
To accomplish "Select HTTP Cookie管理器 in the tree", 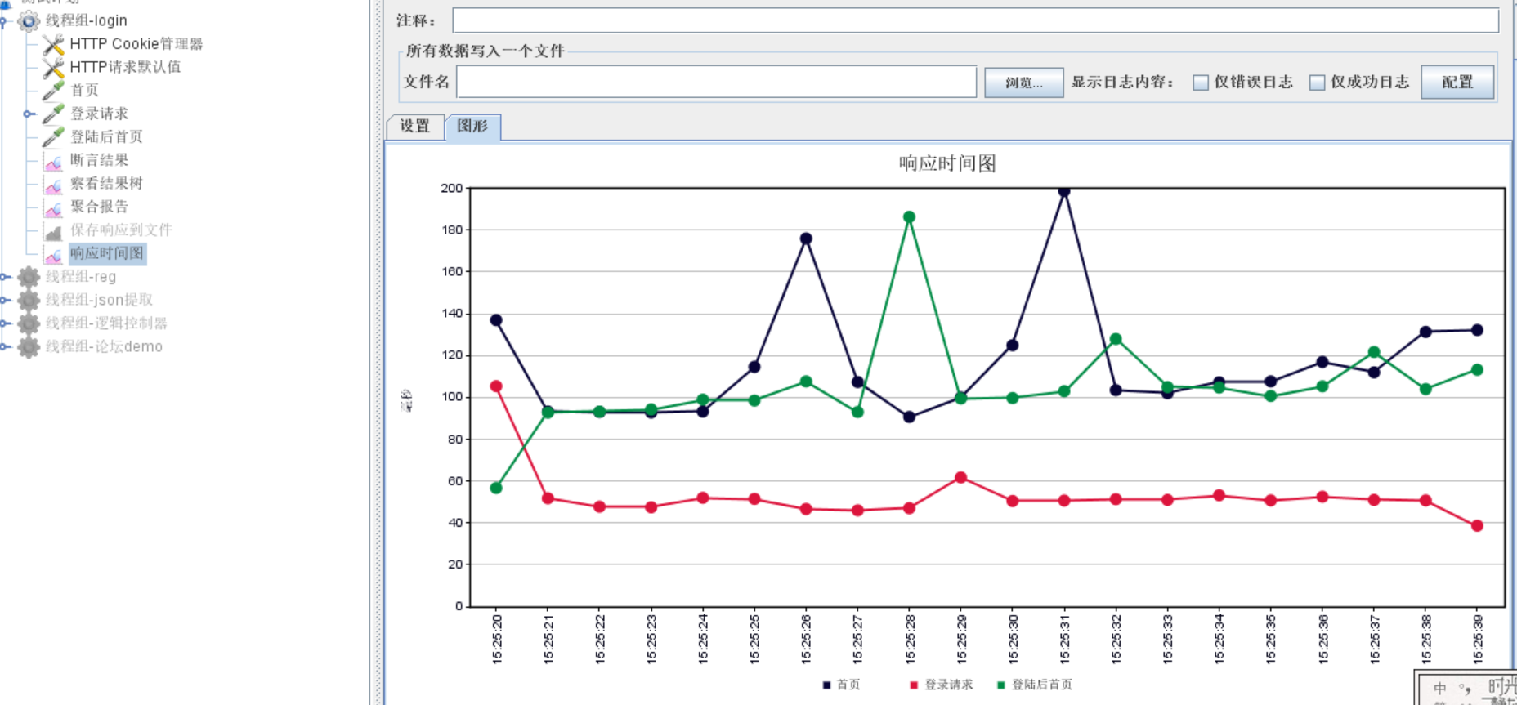I will (136, 44).
